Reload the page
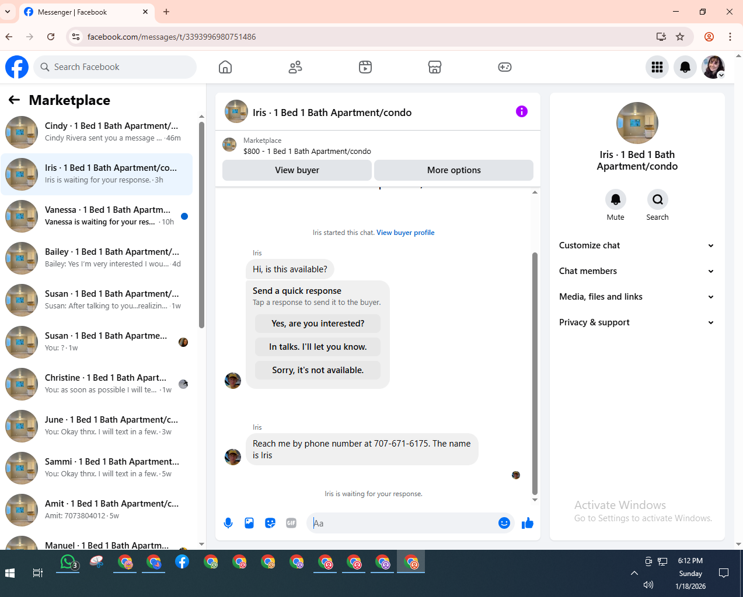 click(x=51, y=37)
